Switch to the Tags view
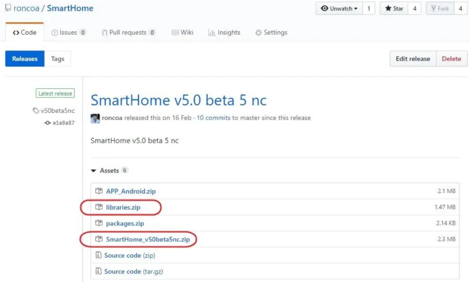 point(58,59)
